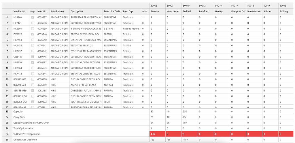Viewport: 295px width, 143px height.
Task: Toggle Rep checkbox for vendor 86F563-U89
Action: coord(33,91)
